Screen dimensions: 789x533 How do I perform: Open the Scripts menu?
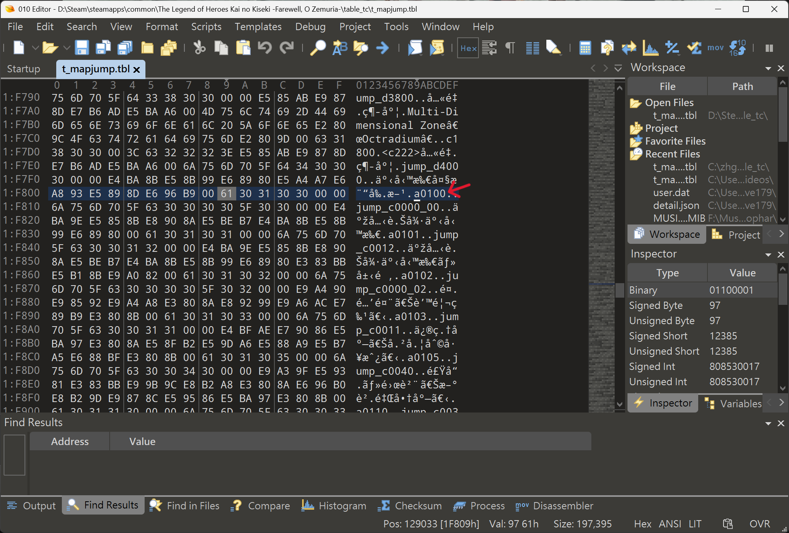pyautogui.click(x=206, y=27)
